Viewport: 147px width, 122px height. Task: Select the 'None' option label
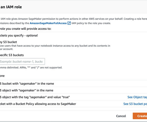tap(2, 76)
